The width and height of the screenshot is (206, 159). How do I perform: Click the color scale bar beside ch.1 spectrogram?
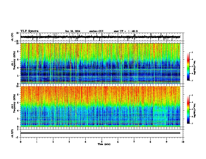coord(188,67)
